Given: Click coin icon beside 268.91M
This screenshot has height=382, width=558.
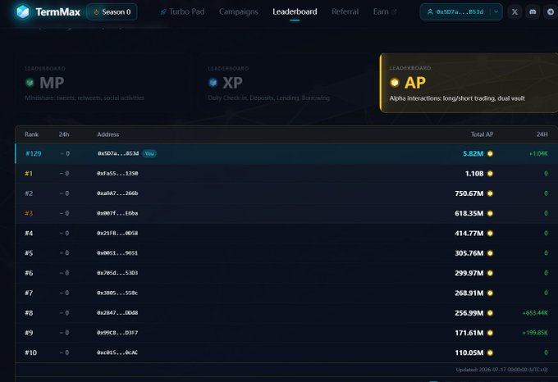Looking at the screenshot, I should point(490,293).
